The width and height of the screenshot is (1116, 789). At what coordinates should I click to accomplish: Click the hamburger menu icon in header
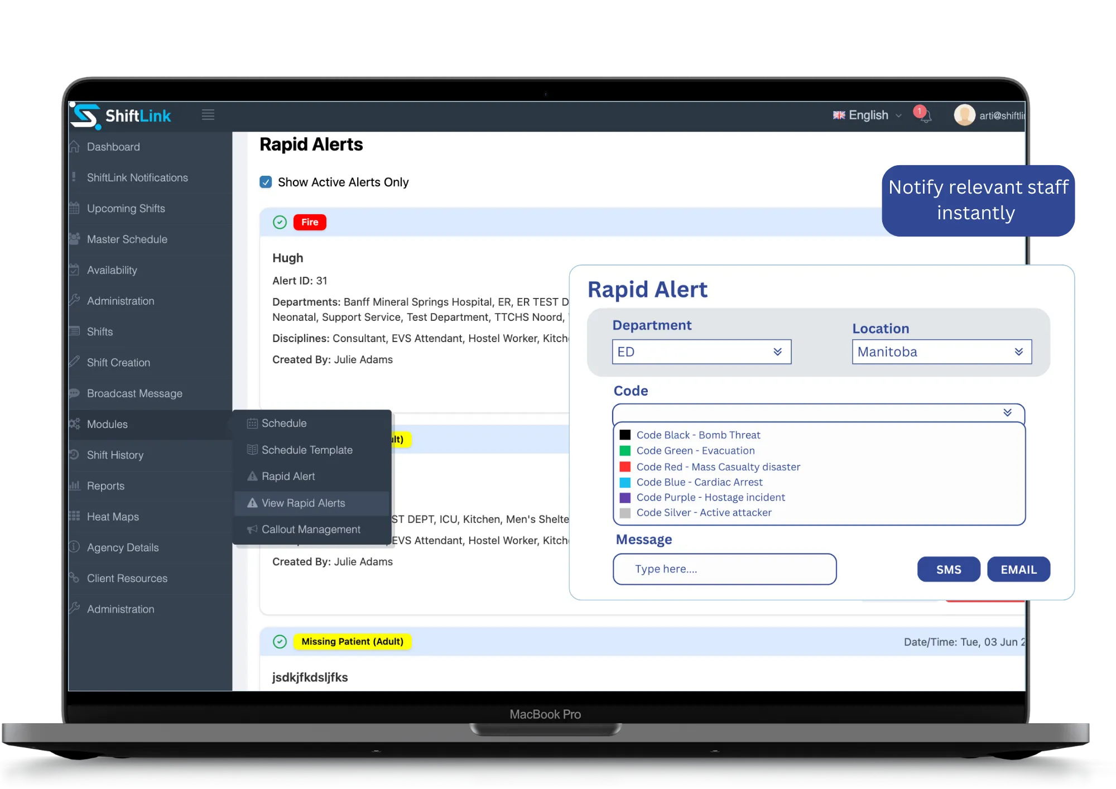208,115
